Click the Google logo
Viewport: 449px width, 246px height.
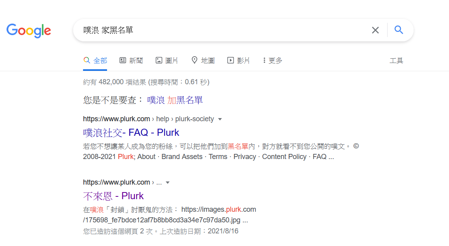point(29,31)
